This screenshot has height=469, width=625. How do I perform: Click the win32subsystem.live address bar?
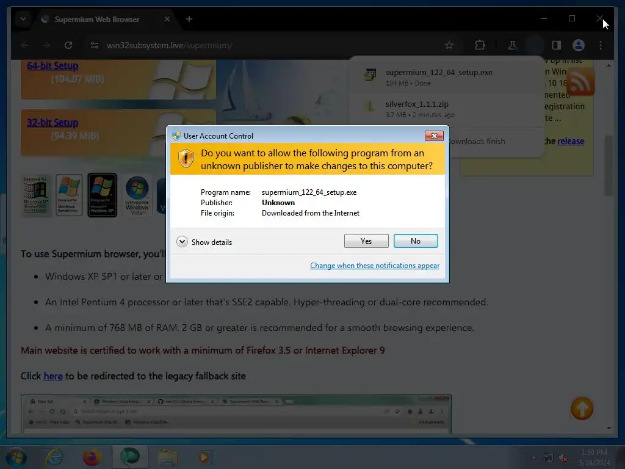[170, 45]
